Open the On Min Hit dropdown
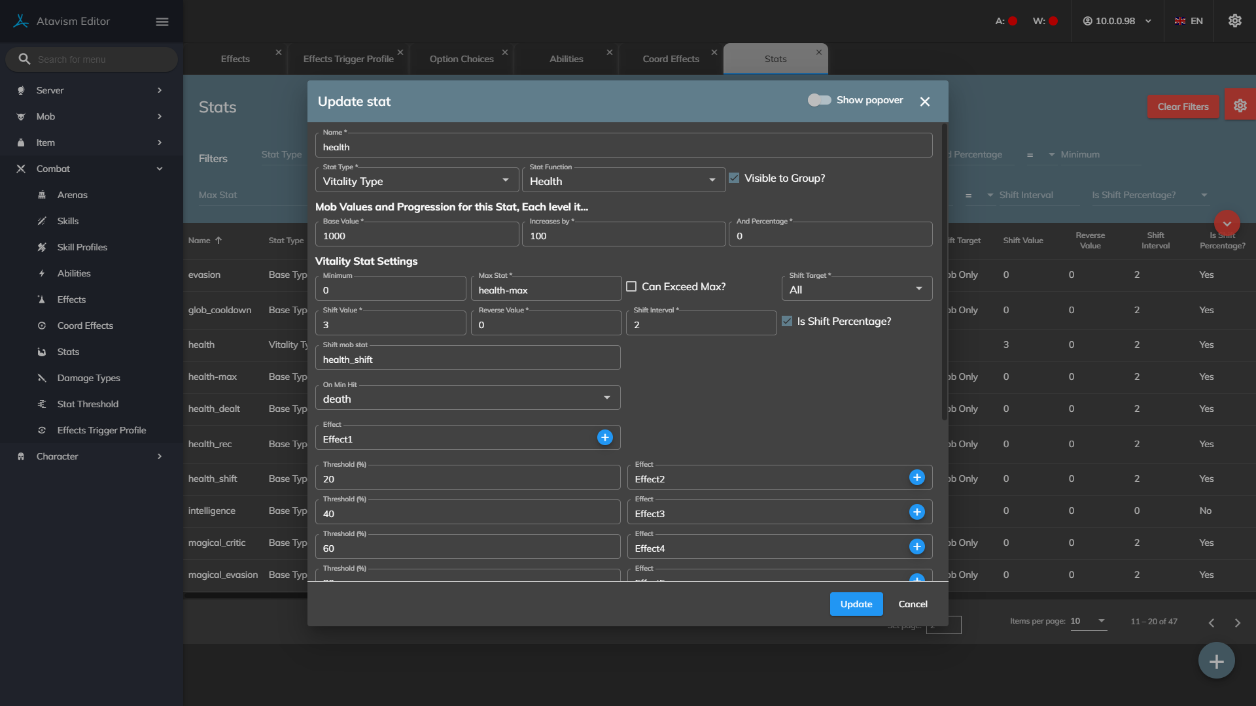This screenshot has width=1256, height=706. pos(467,398)
